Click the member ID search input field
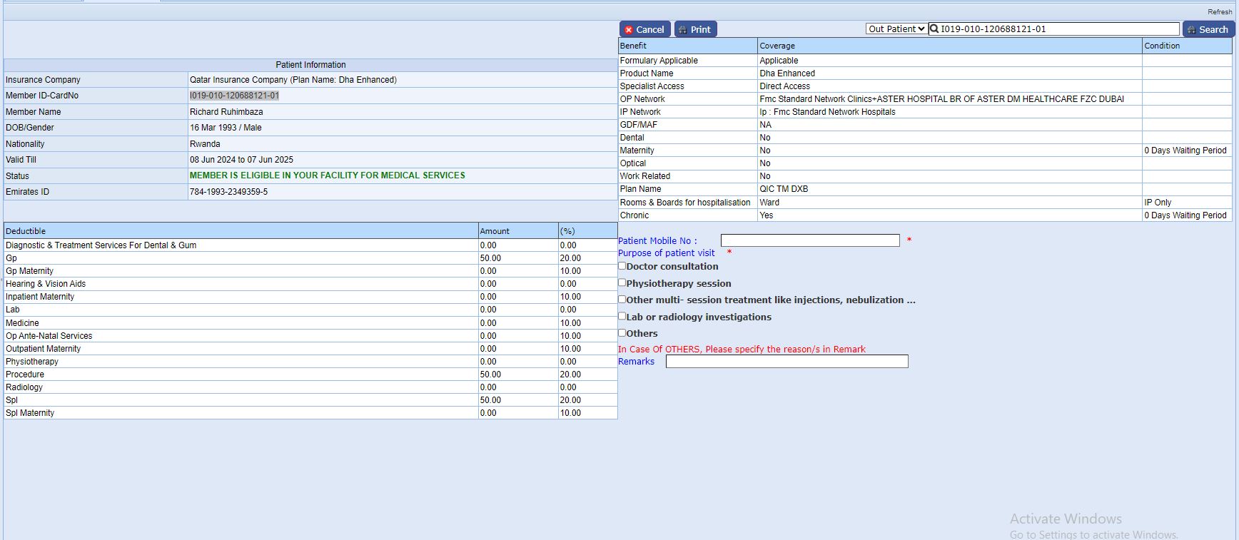This screenshot has height=540, width=1239. click(x=1058, y=29)
